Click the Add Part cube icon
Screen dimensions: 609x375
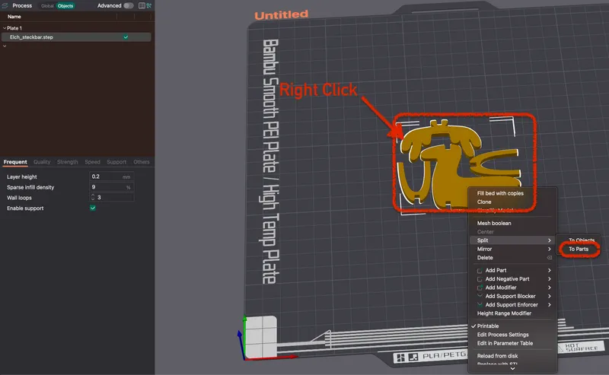tap(480, 270)
